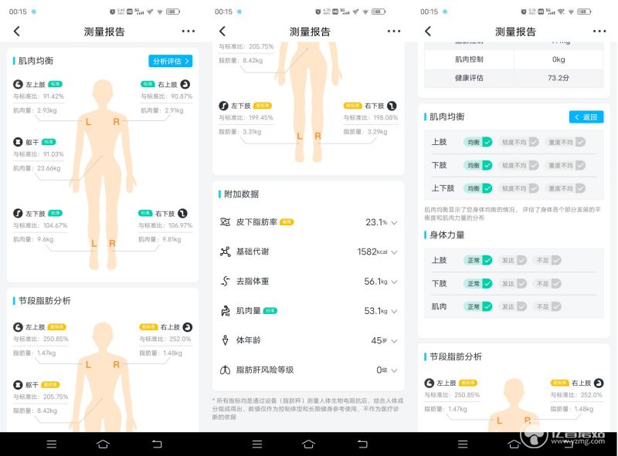This screenshot has height=456, width=618.
Task: Tap the 去脂体重 row icon
Action: pos(225,281)
